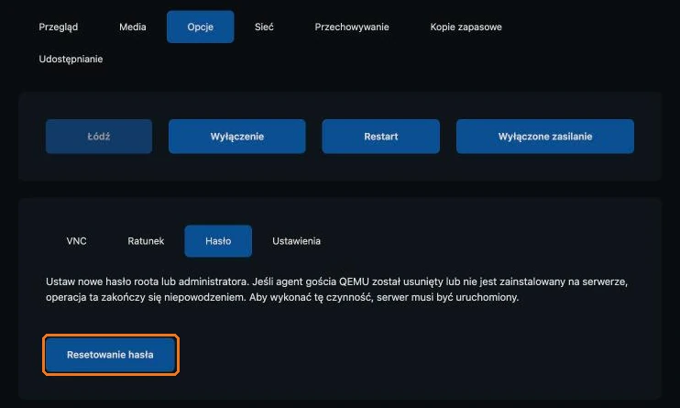This screenshot has height=408, width=680.
Task: Switch to Kopie zapasowe tab
Action: (466, 27)
